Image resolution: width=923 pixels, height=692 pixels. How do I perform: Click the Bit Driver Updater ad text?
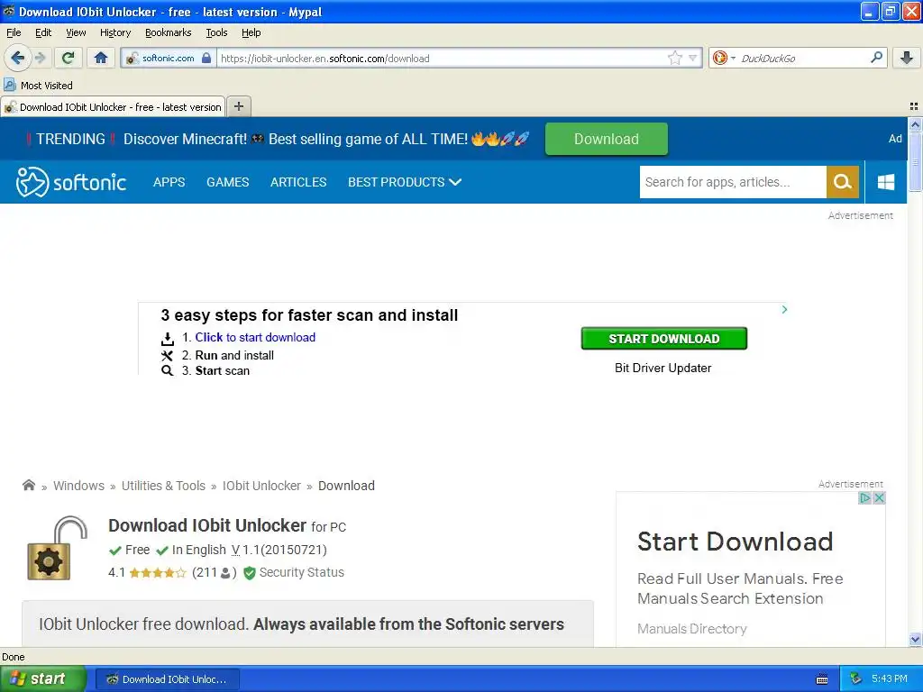coord(663,368)
